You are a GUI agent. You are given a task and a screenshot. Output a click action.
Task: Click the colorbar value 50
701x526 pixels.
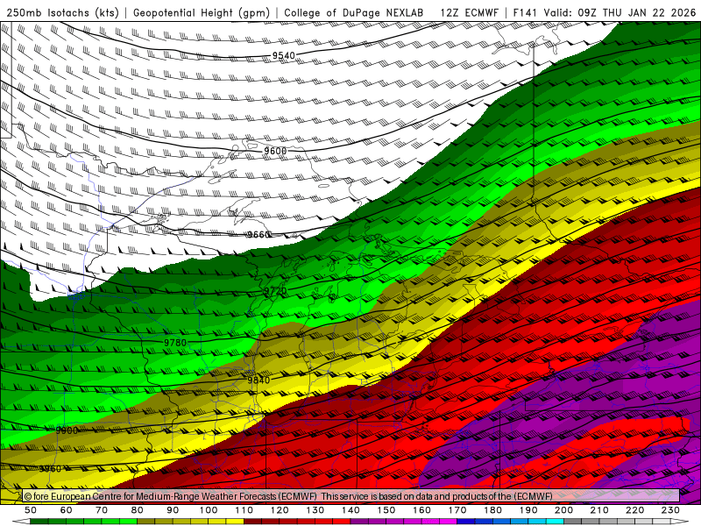click(31, 510)
